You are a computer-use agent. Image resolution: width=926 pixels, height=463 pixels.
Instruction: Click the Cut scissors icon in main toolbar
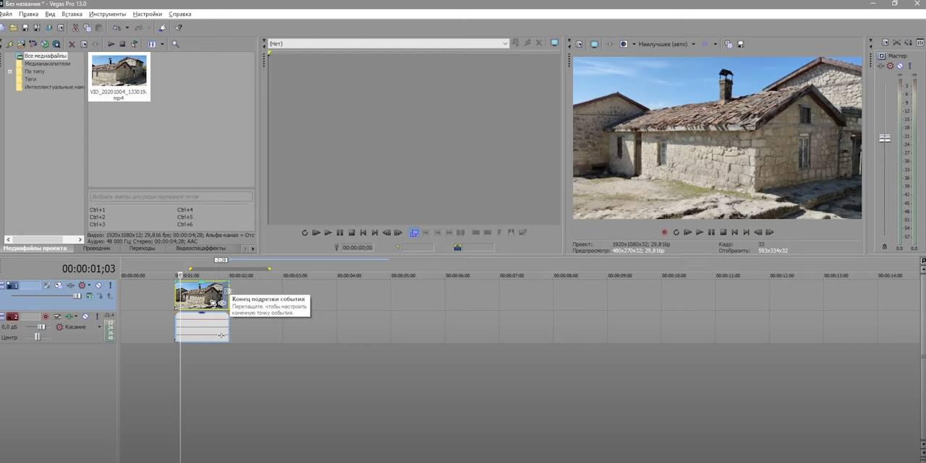pos(75,28)
